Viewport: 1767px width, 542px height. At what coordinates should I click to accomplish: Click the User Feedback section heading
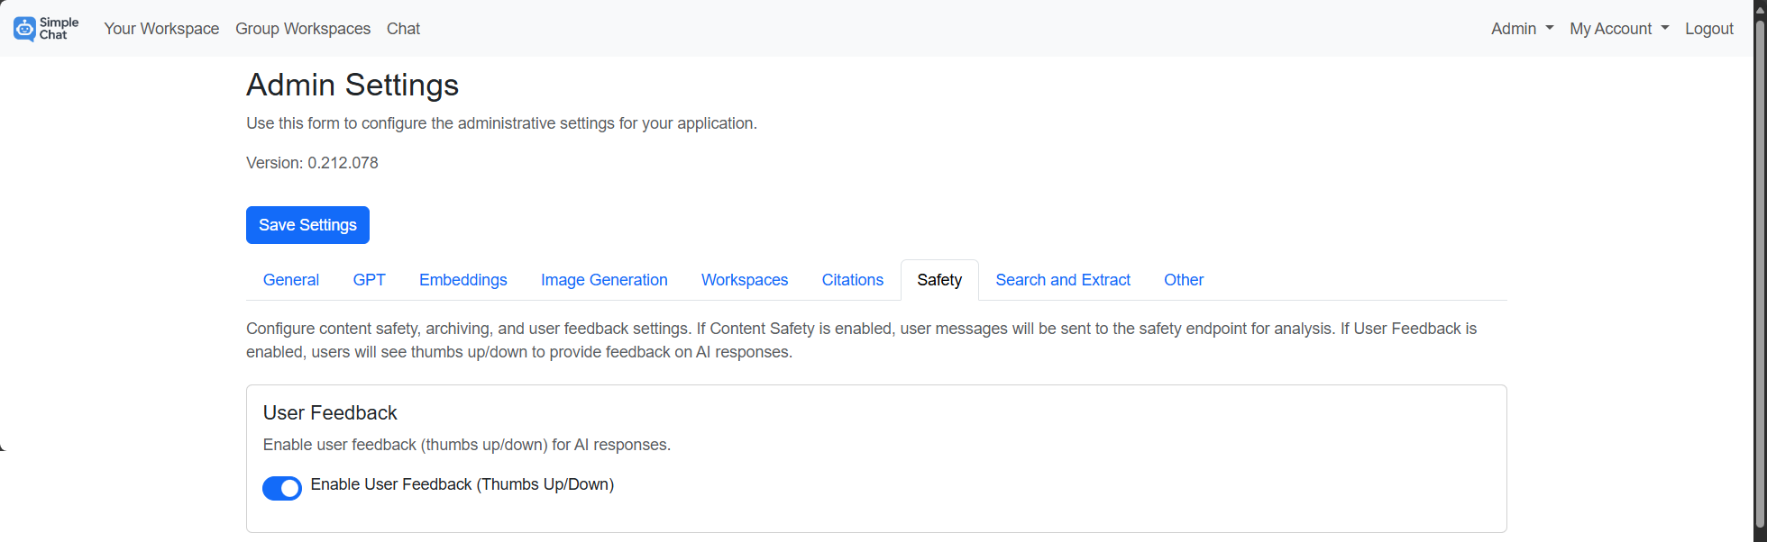click(330, 412)
